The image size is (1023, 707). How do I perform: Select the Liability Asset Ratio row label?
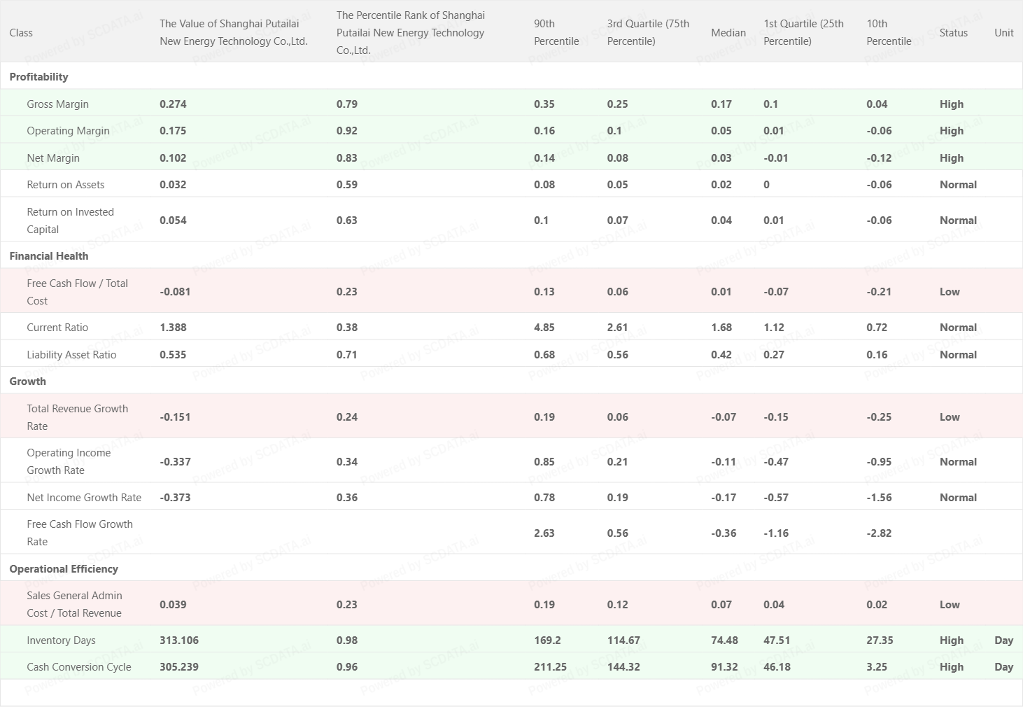pos(71,355)
